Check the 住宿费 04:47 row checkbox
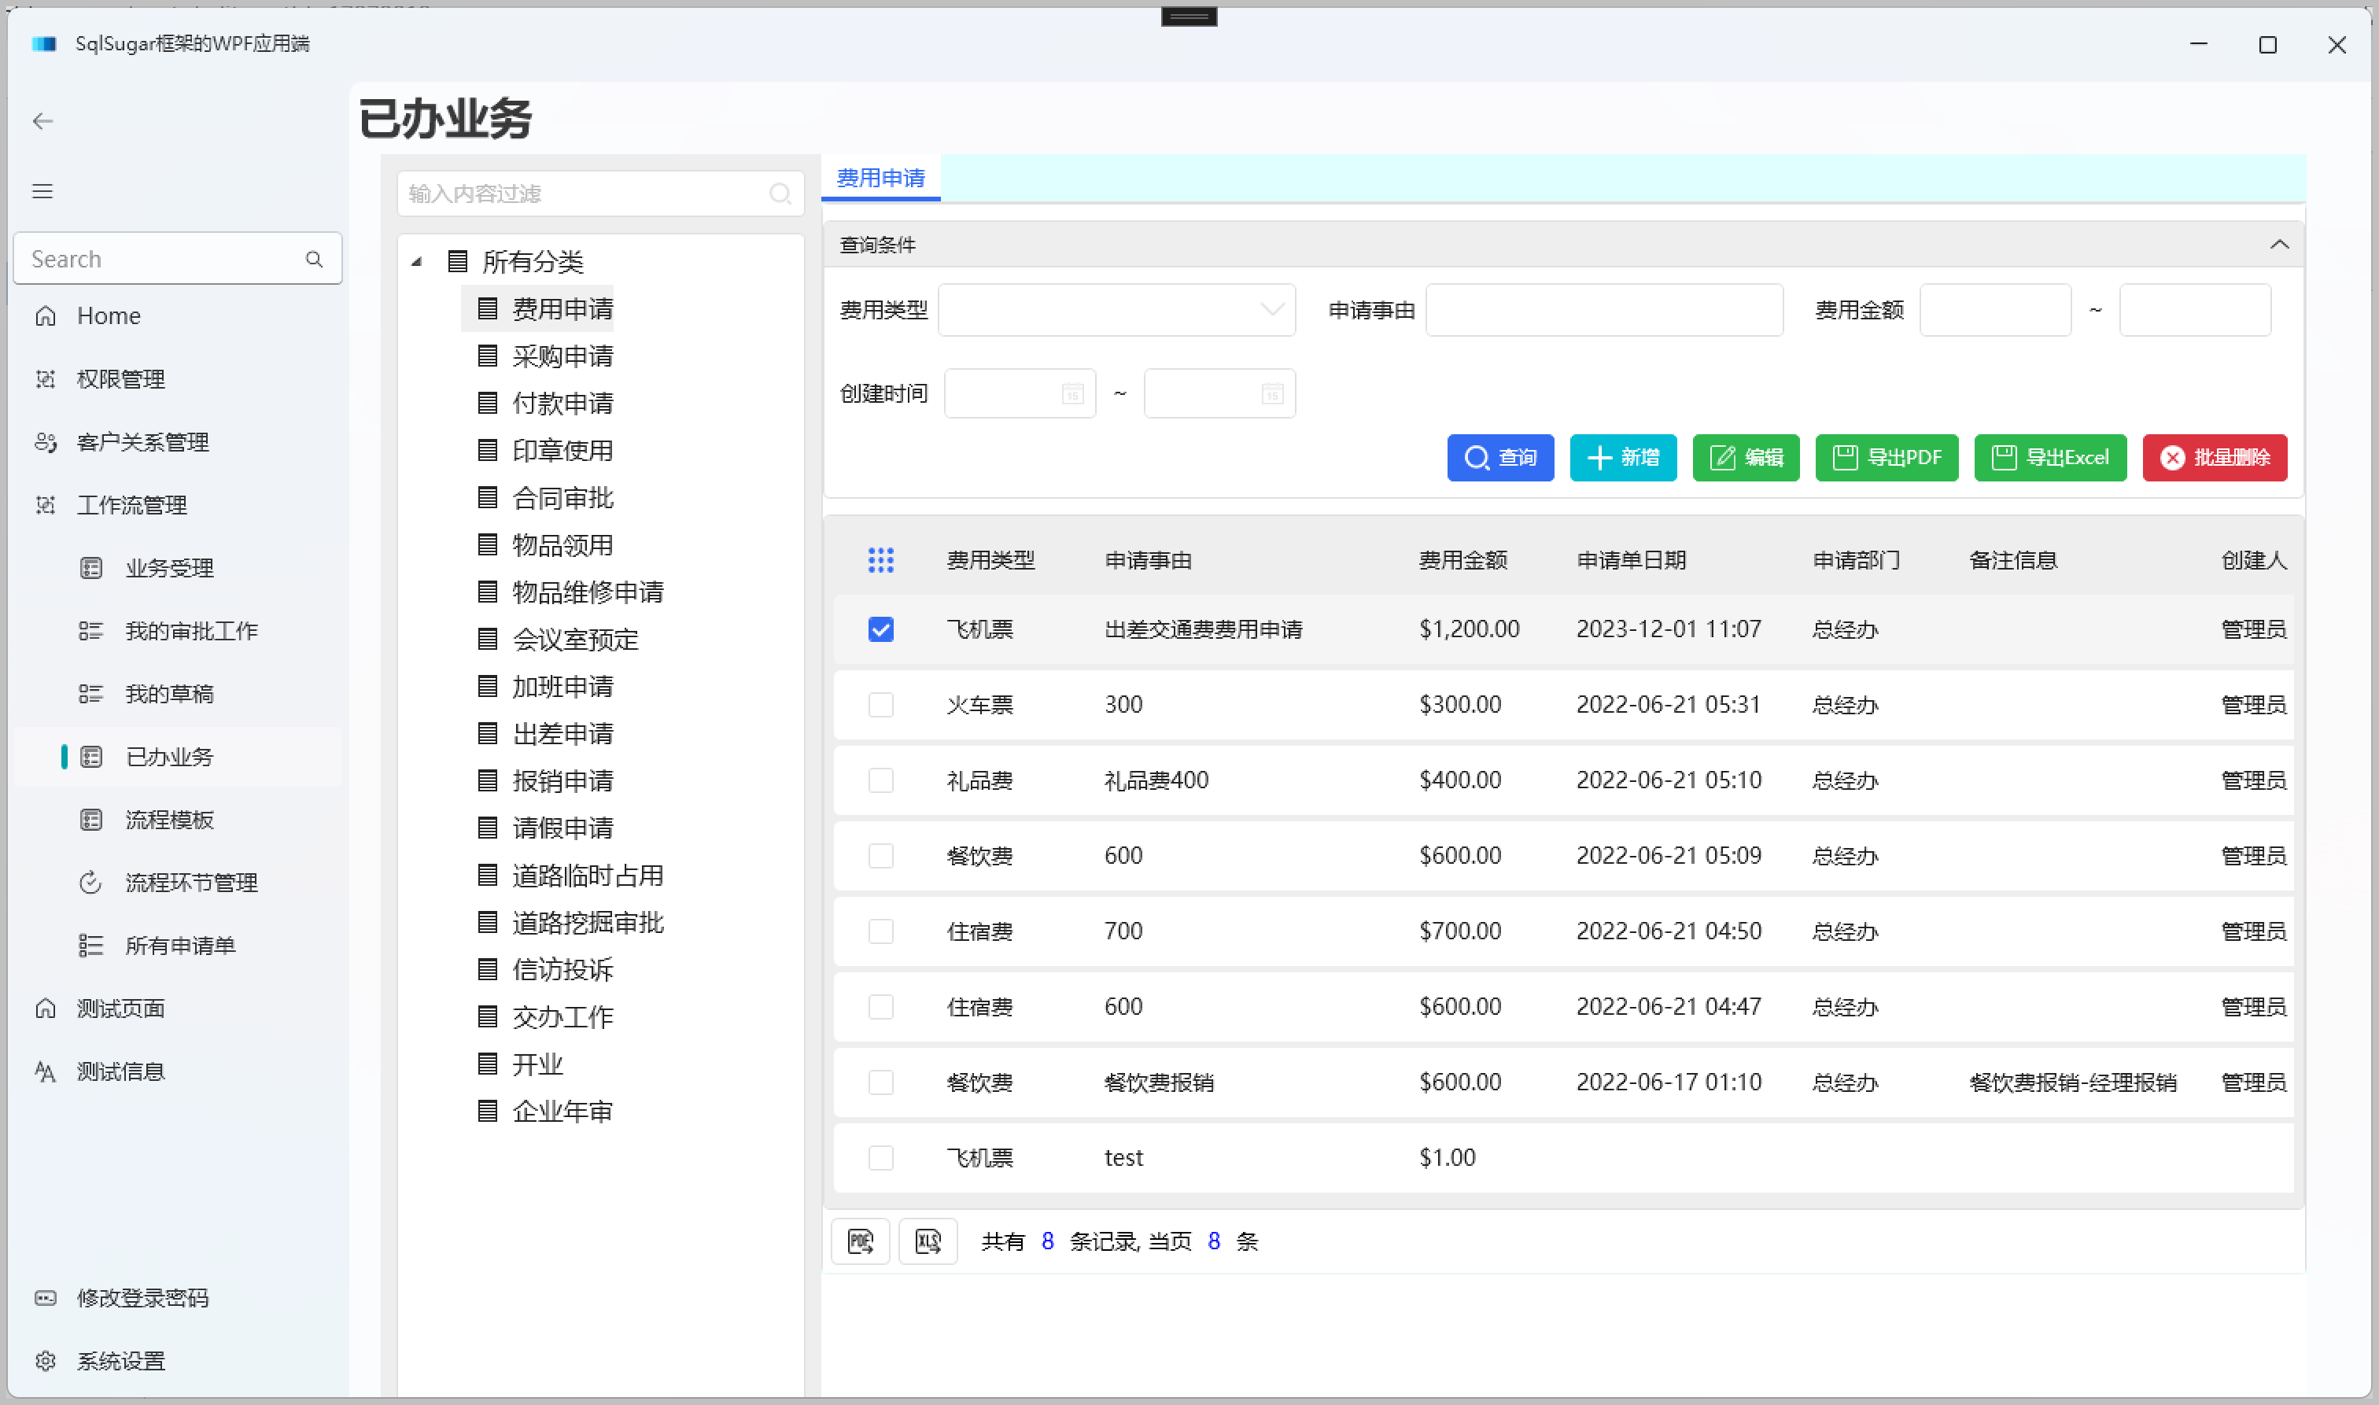The width and height of the screenshot is (2379, 1405). 880,1008
